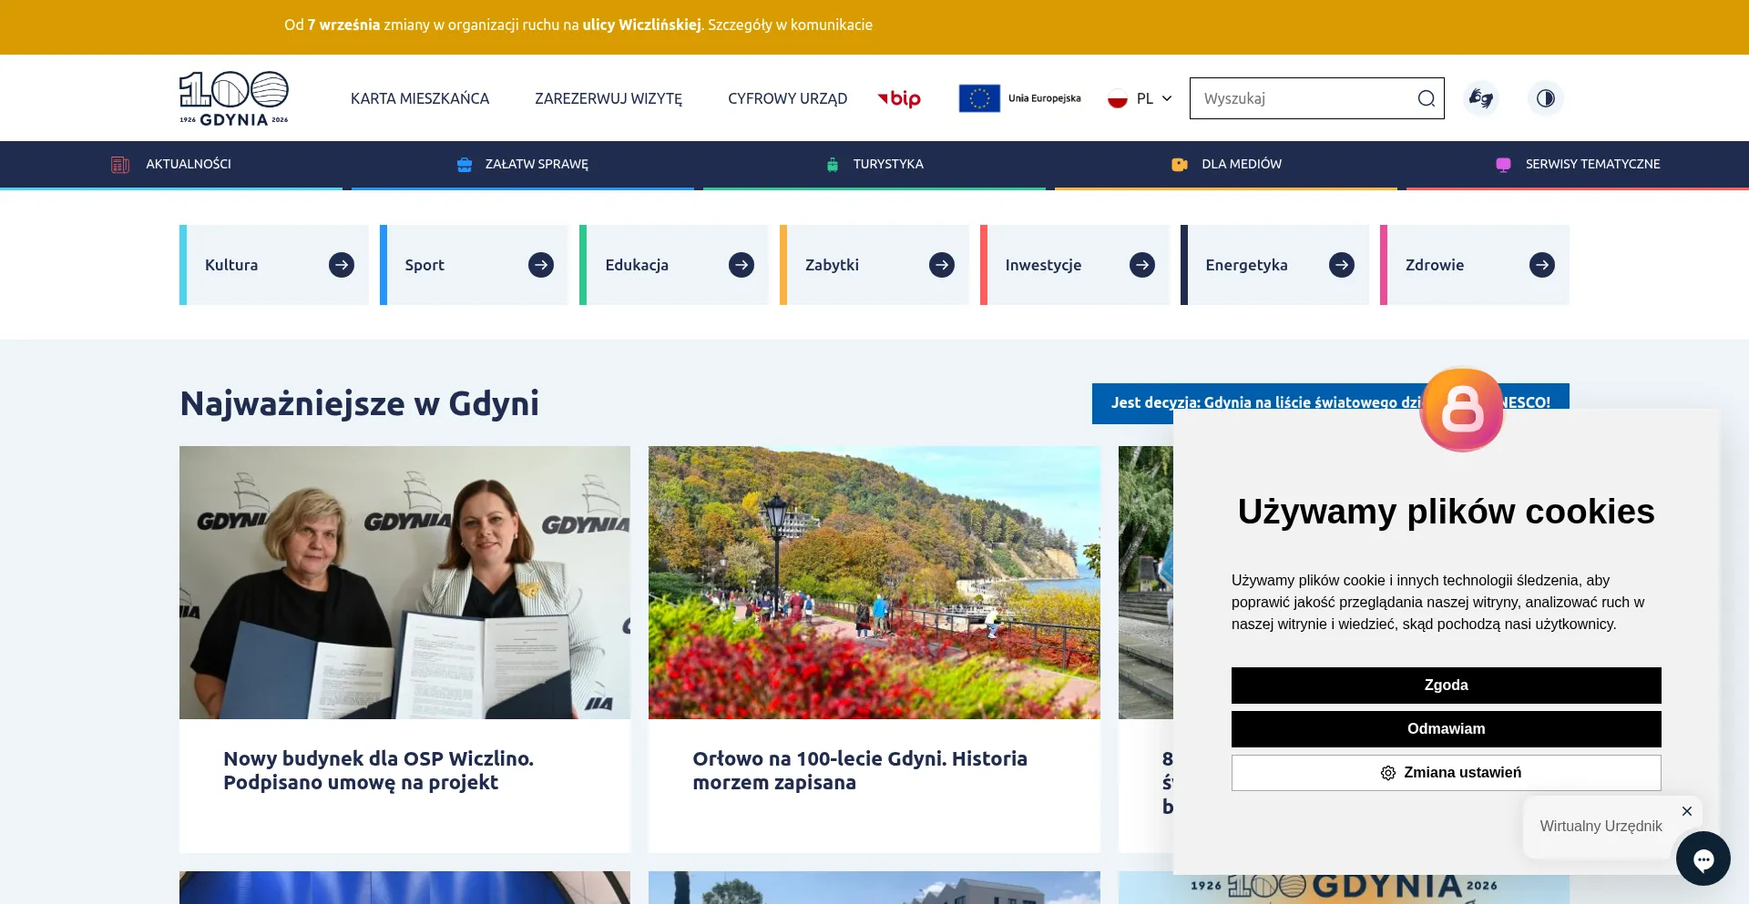The height and width of the screenshot is (904, 1749).
Task: Open the Orłowo park article photo
Action: click(874, 583)
